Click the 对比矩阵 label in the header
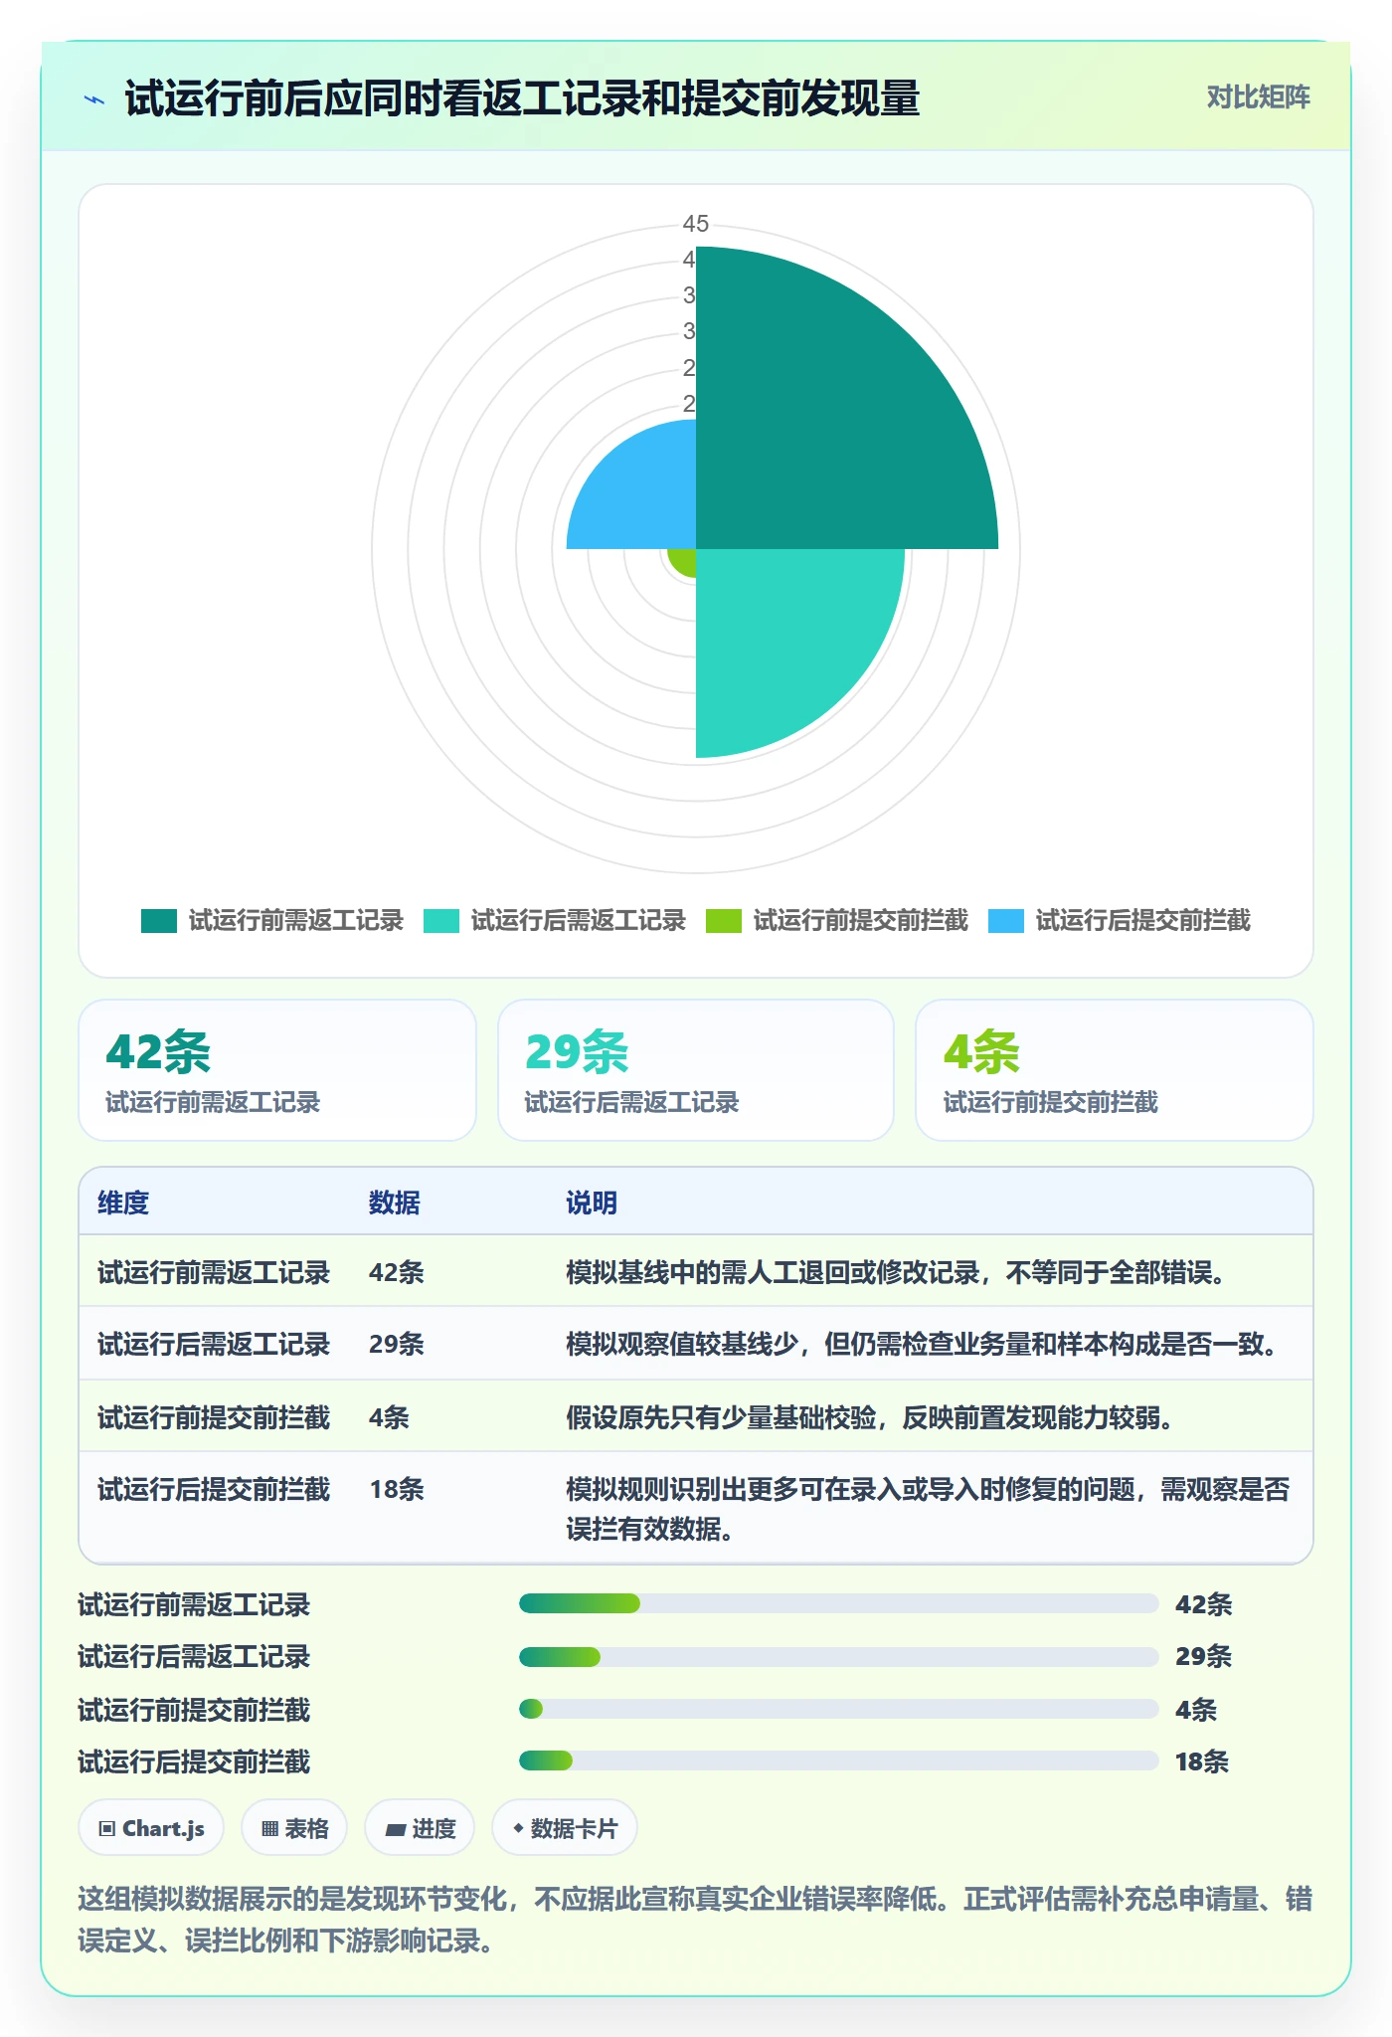 [1258, 97]
